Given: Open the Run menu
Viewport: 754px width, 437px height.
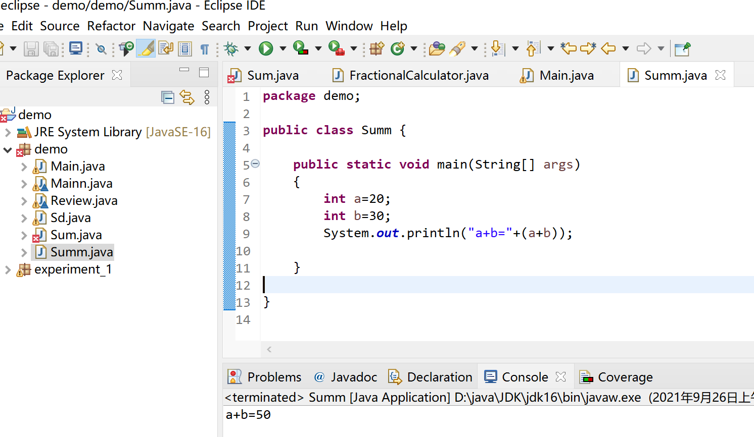Looking at the screenshot, I should click(x=307, y=26).
